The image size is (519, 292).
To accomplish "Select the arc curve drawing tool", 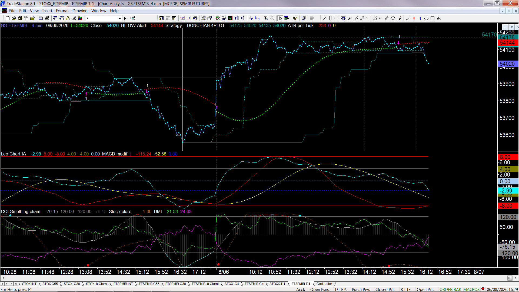I will coord(408,18).
